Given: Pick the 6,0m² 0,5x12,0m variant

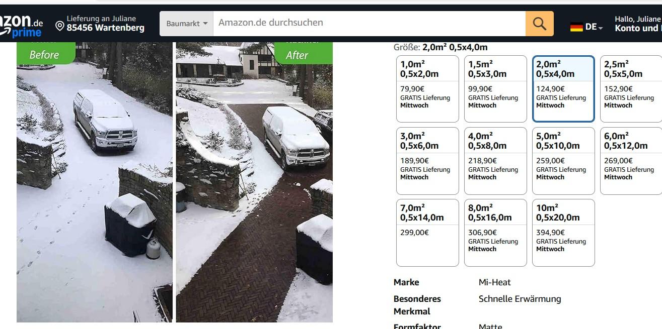Looking at the screenshot, I should [x=631, y=161].
